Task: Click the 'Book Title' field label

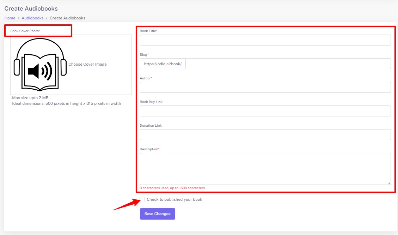Action: click(x=148, y=31)
